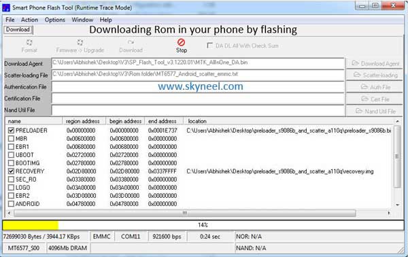Check the UBOOT partition checkbox

pyautogui.click(x=11, y=155)
